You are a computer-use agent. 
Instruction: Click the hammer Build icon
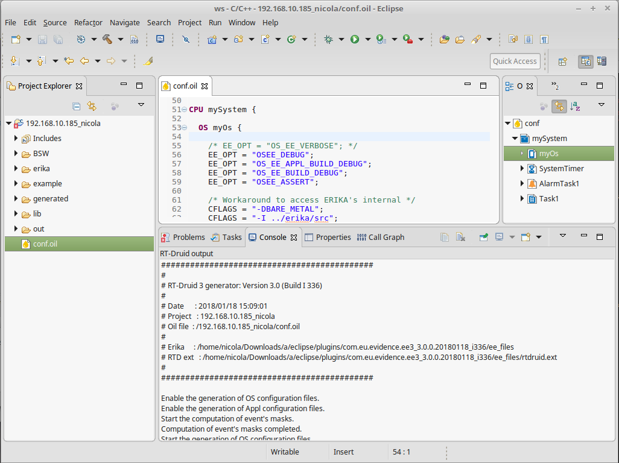click(107, 39)
